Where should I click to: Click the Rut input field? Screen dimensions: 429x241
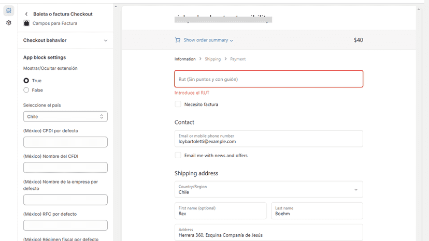click(269, 79)
